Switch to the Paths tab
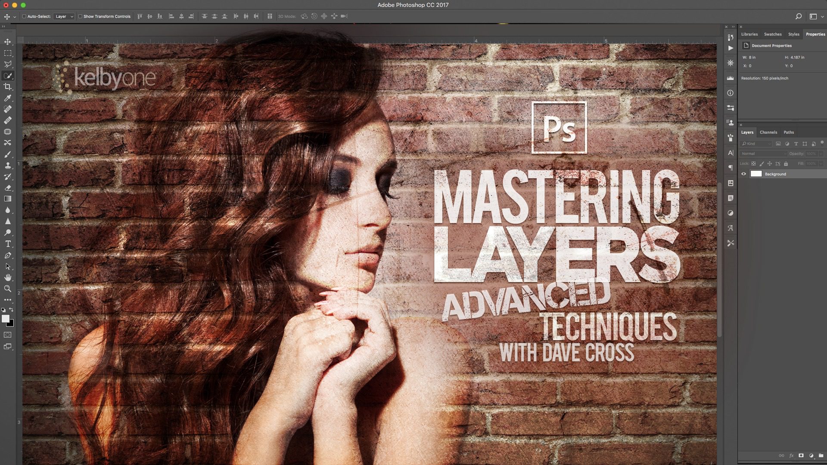Viewport: 827px width, 465px height. [x=789, y=133]
